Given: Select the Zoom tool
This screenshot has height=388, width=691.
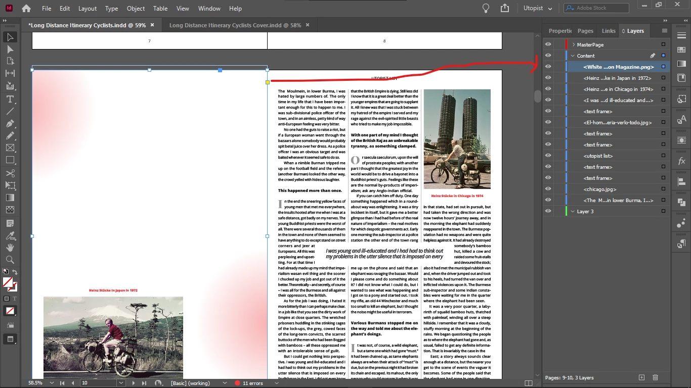Looking at the screenshot, I should [x=10, y=260].
